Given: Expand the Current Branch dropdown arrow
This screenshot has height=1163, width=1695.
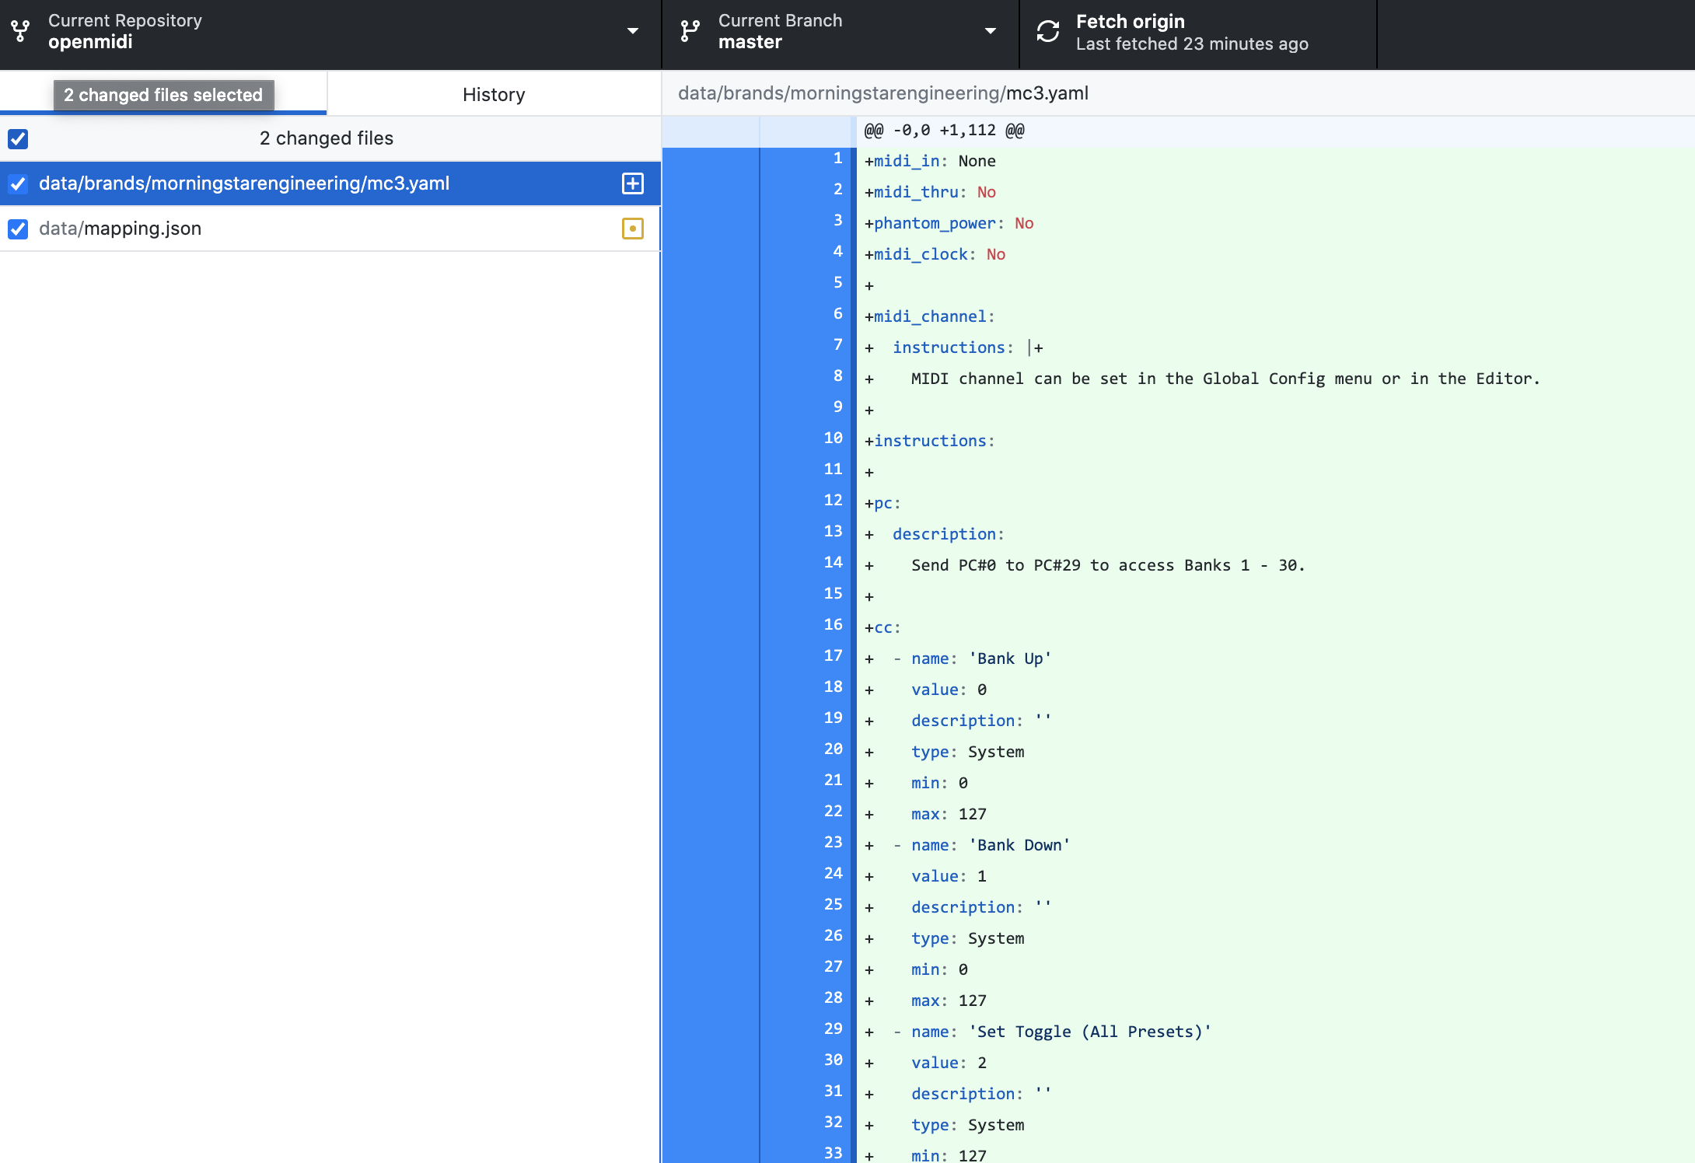Looking at the screenshot, I should point(990,32).
